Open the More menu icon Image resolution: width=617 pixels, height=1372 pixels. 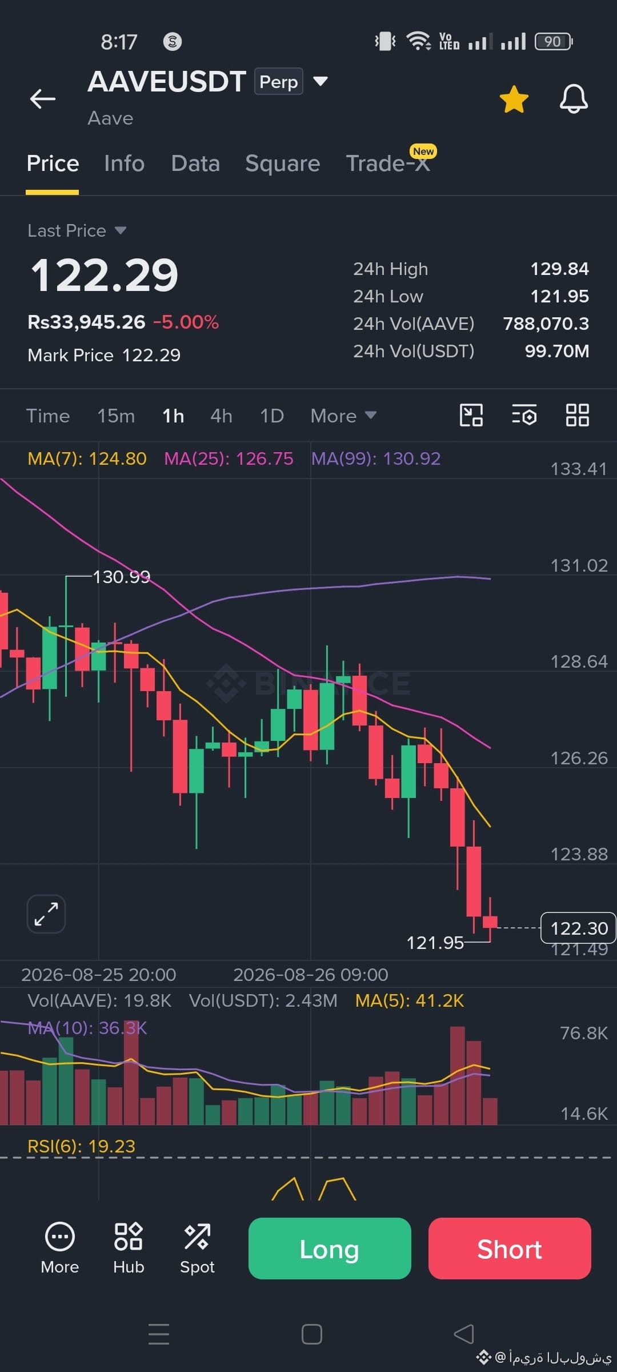[x=59, y=1249]
